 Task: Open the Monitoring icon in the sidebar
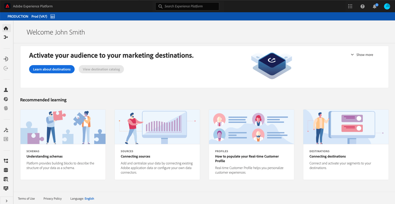(x=6, y=188)
